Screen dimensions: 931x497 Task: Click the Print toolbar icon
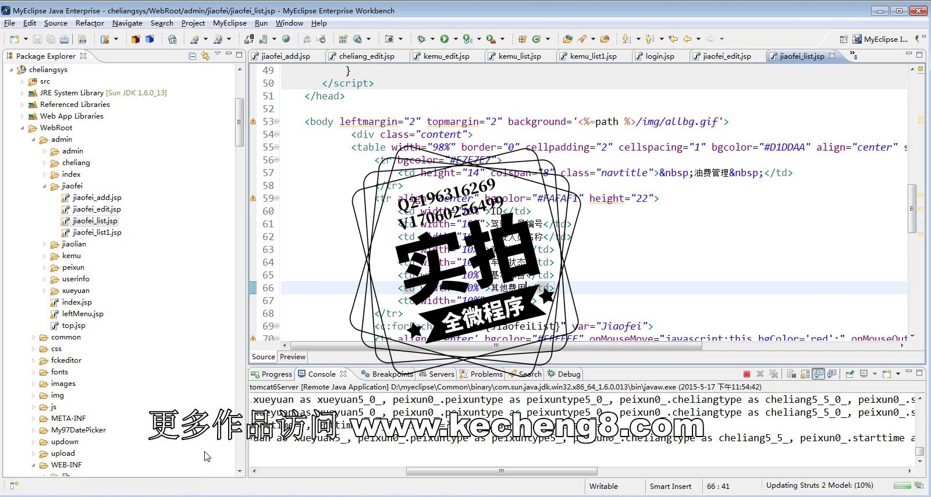[65, 39]
